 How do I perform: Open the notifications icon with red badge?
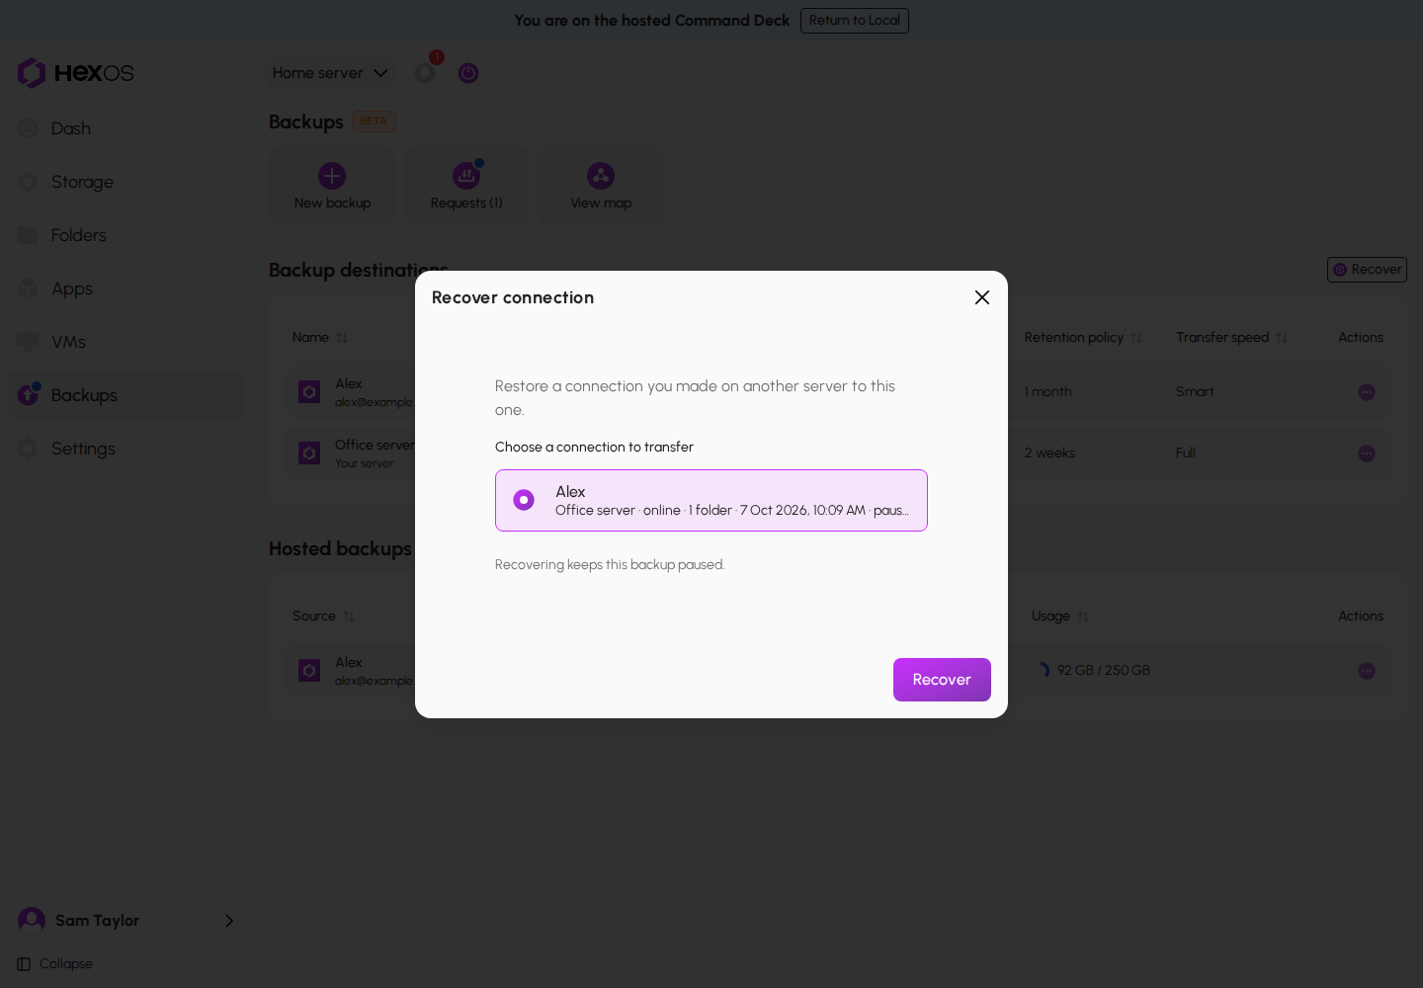[x=425, y=72]
